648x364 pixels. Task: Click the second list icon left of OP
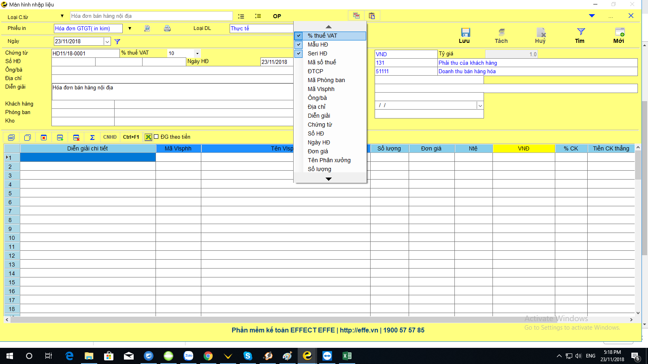258,16
